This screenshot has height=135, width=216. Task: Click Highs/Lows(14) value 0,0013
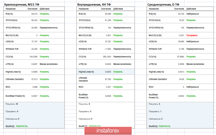coord(181,72)
